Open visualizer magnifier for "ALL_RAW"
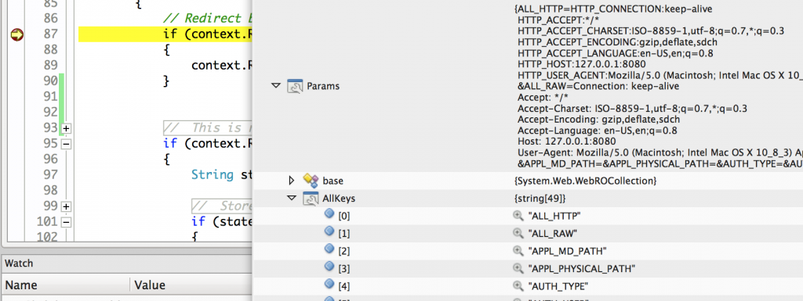Viewport: 803px width, 301px height. 518,233
